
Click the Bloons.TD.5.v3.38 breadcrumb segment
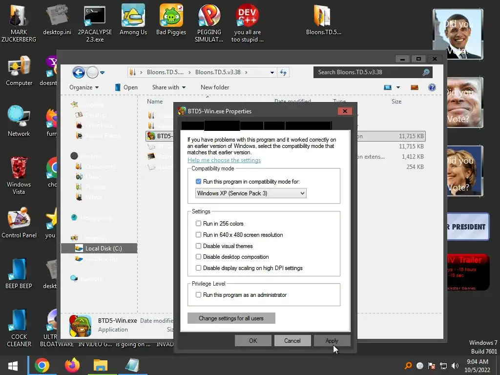(x=218, y=72)
